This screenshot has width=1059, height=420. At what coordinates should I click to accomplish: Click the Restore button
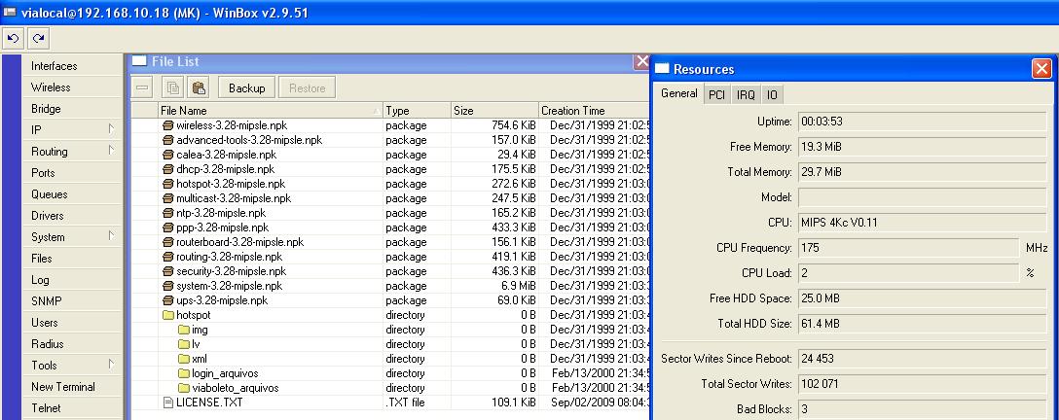tap(308, 87)
